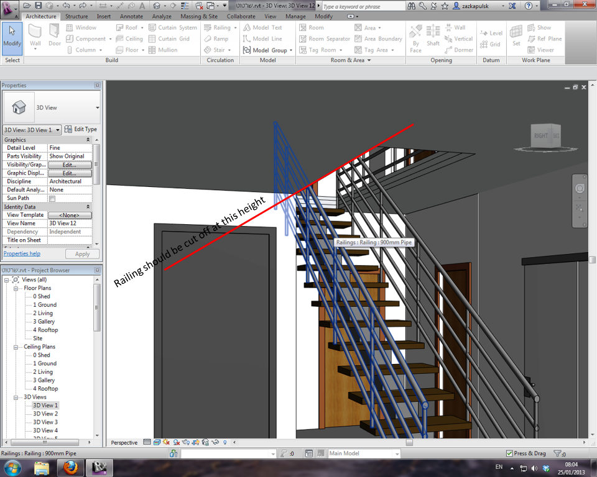Click the ViewCube in 3D view
This screenshot has height=477, width=597.
pyautogui.click(x=545, y=137)
